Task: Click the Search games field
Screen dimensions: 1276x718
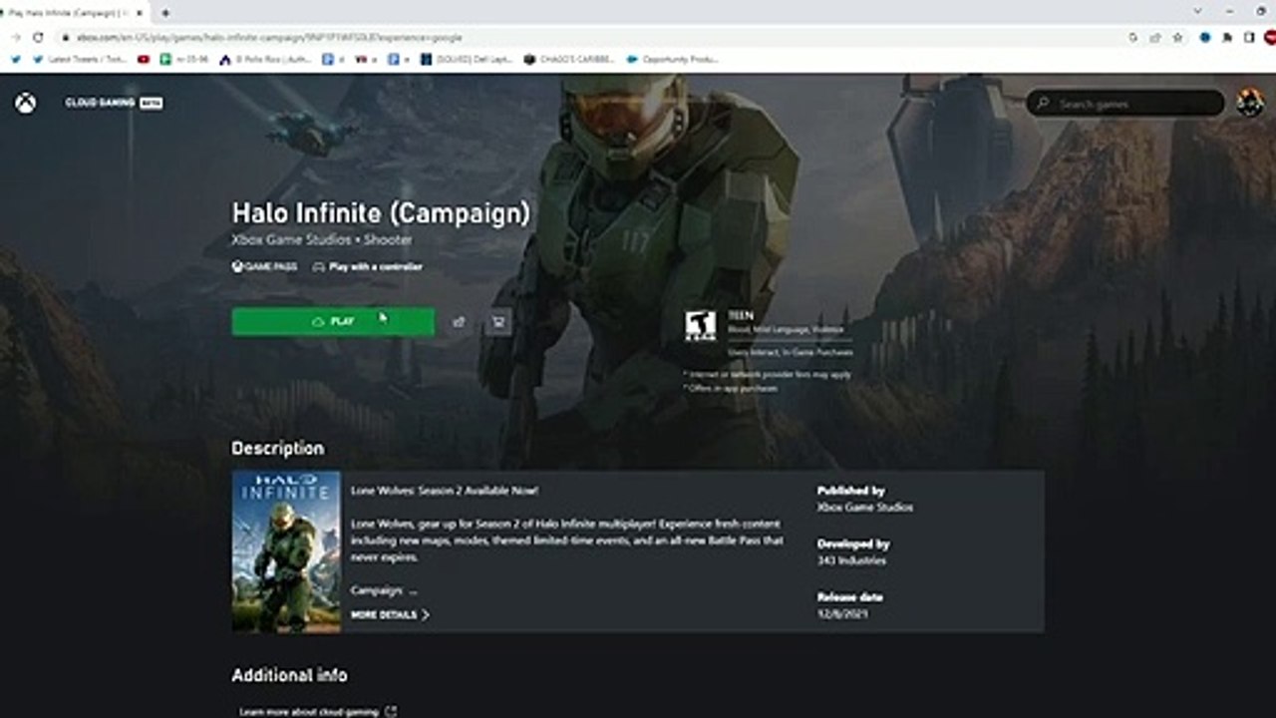Action: tap(1125, 104)
